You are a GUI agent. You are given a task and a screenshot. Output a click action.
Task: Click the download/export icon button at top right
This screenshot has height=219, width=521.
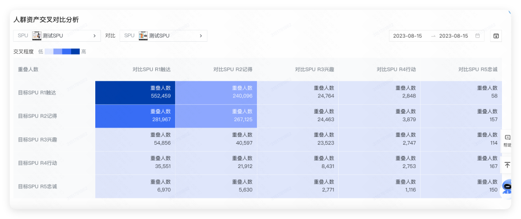click(x=496, y=36)
